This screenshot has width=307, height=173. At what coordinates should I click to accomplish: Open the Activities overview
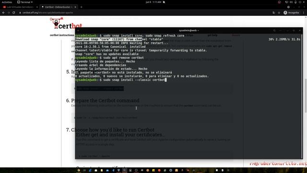pyautogui.click(x=7, y=2)
